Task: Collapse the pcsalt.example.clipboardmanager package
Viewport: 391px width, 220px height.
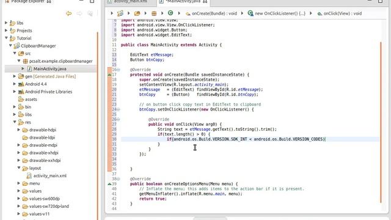Action: coord(19,61)
